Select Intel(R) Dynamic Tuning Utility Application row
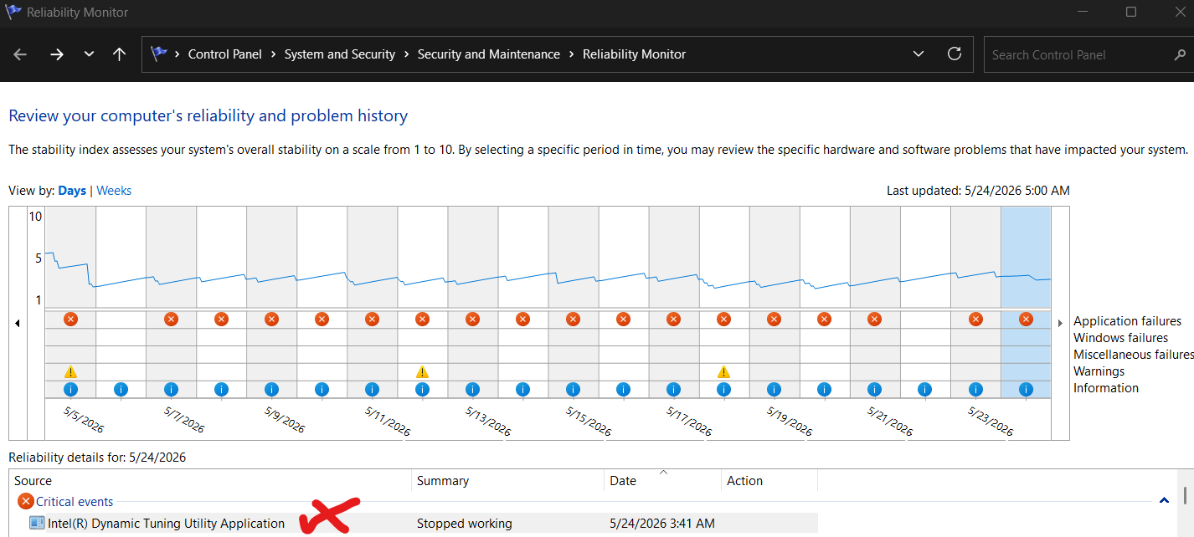1194x537 pixels. click(415, 524)
